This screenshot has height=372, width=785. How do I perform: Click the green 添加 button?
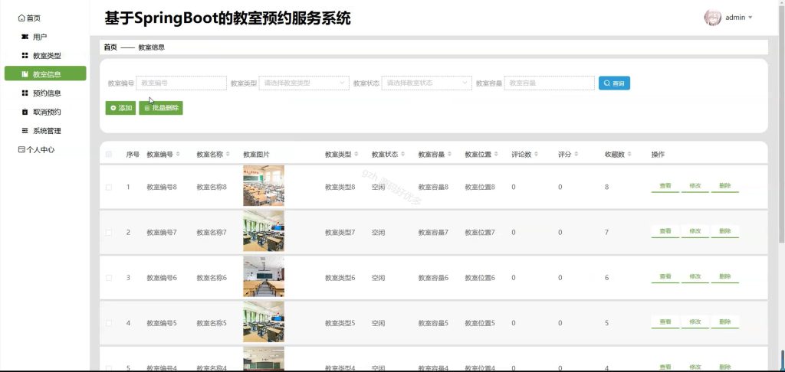coord(120,107)
